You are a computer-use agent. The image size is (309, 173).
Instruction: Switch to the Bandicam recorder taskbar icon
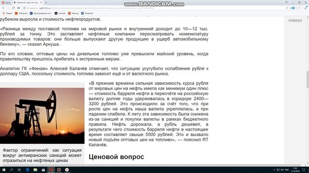(x=59, y=170)
